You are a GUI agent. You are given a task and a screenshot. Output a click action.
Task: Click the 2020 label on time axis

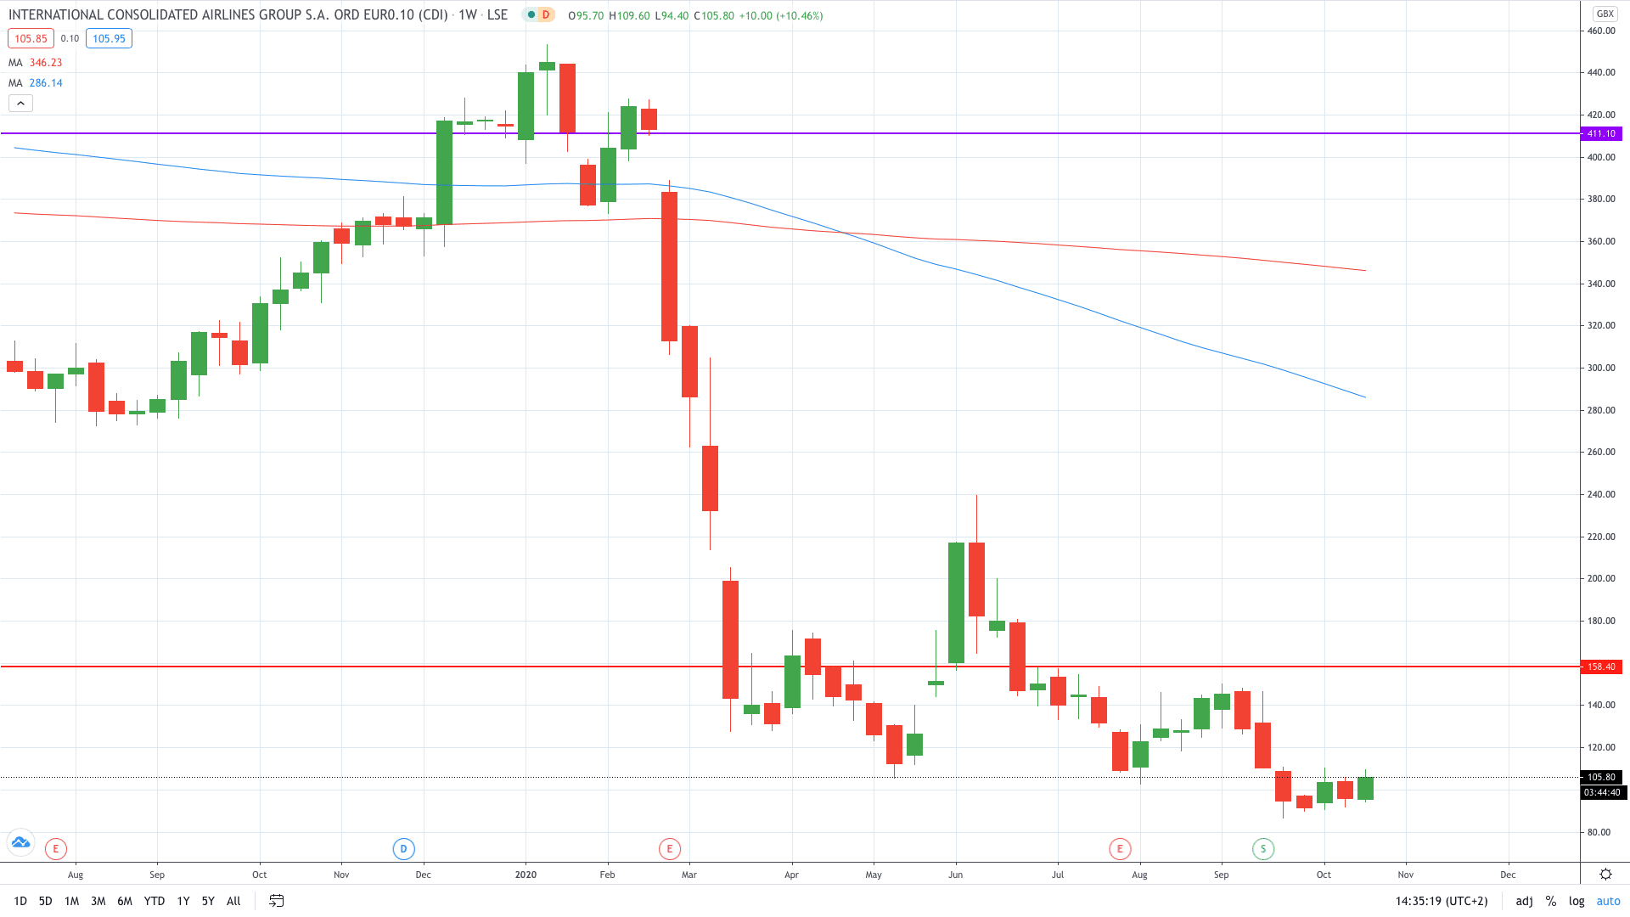[x=526, y=875]
